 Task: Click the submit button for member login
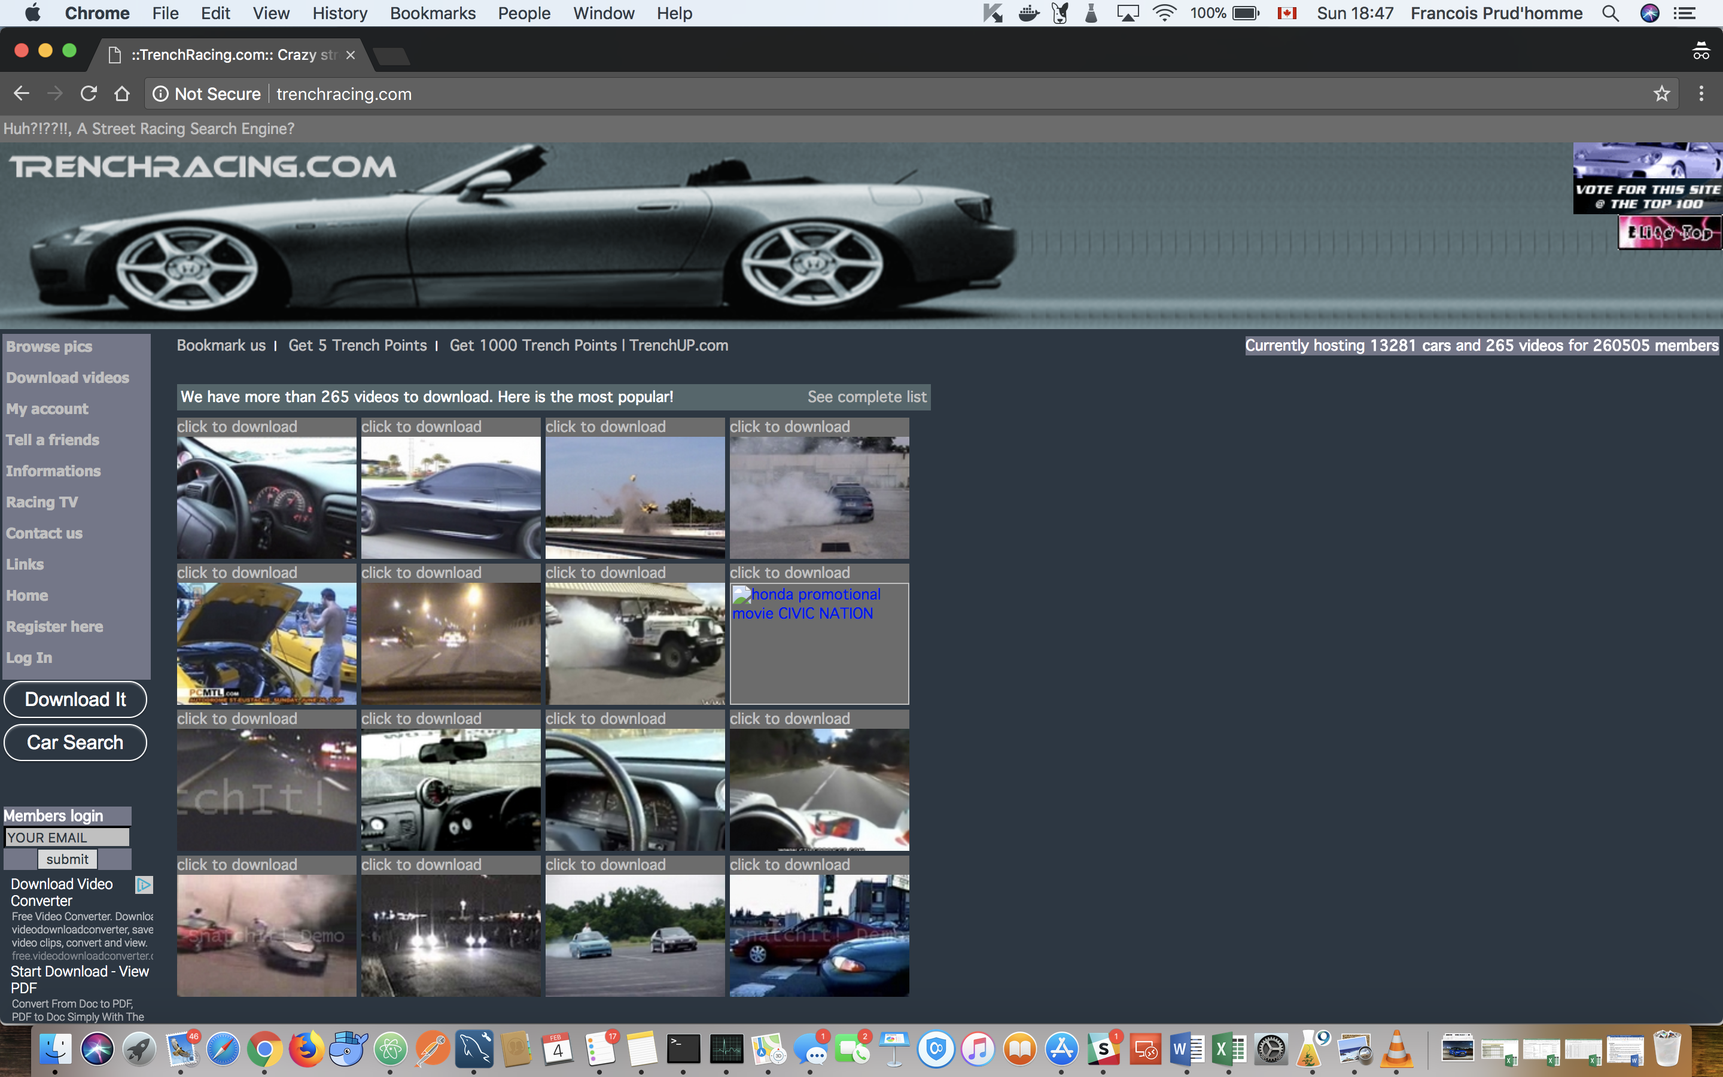point(66,860)
